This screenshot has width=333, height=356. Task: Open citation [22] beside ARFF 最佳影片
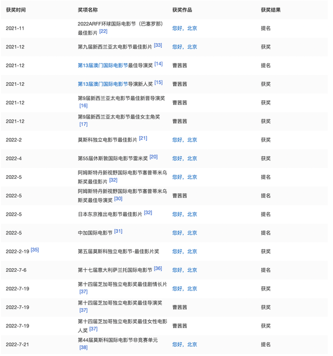[x=103, y=32]
